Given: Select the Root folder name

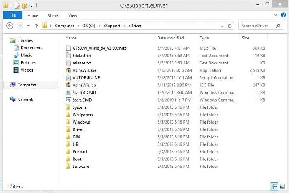Looking at the screenshot, I should [77, 159].
